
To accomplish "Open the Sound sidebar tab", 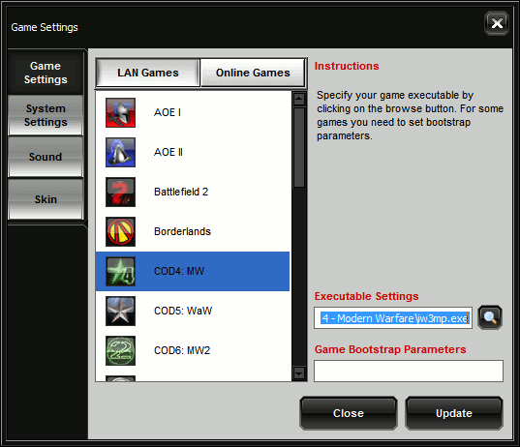I will pos(46,157).
